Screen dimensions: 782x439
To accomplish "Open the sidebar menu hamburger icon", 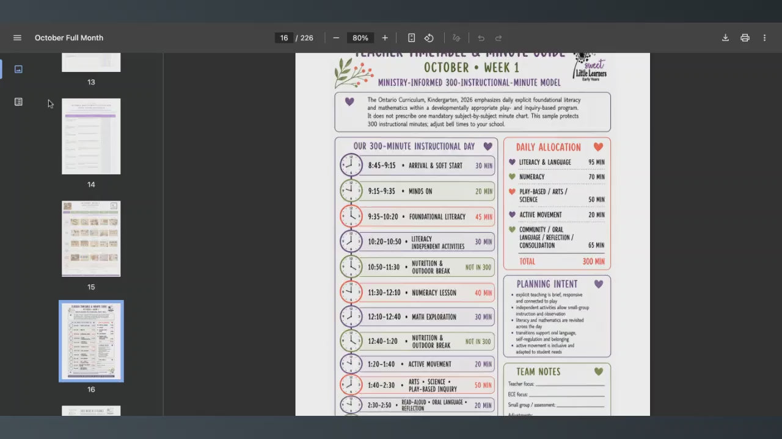I will (x=17, y=38).
